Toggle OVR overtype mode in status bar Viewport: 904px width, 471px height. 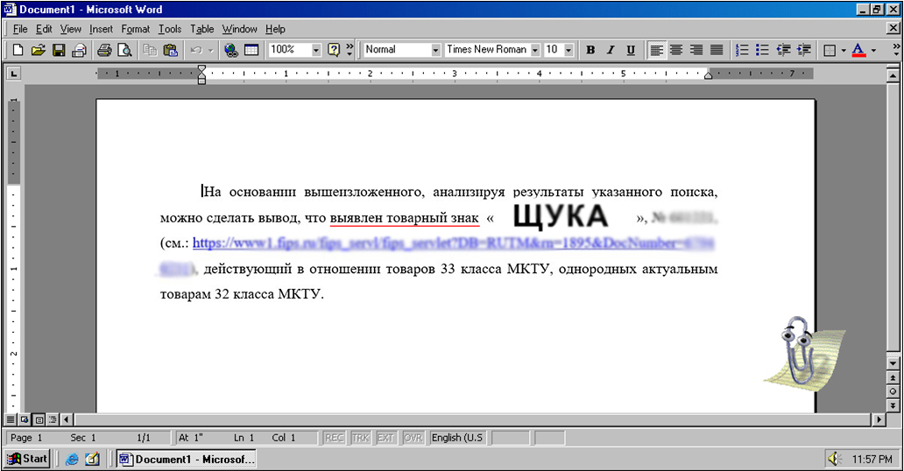pyautogui.click(x=413, y=438)
